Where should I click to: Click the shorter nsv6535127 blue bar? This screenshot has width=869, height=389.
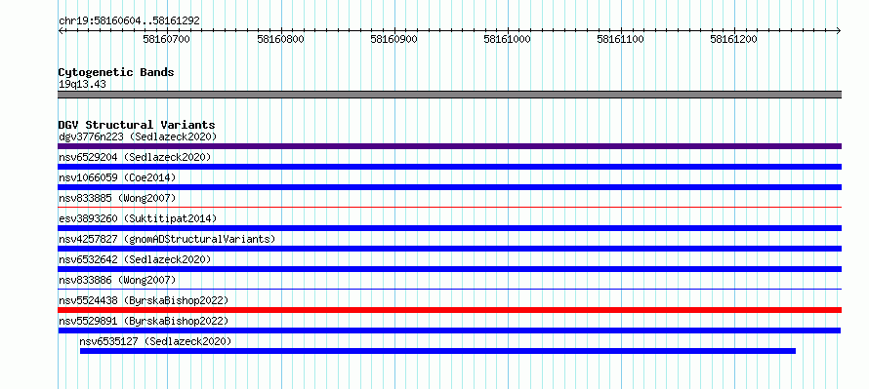click(437, 351)
